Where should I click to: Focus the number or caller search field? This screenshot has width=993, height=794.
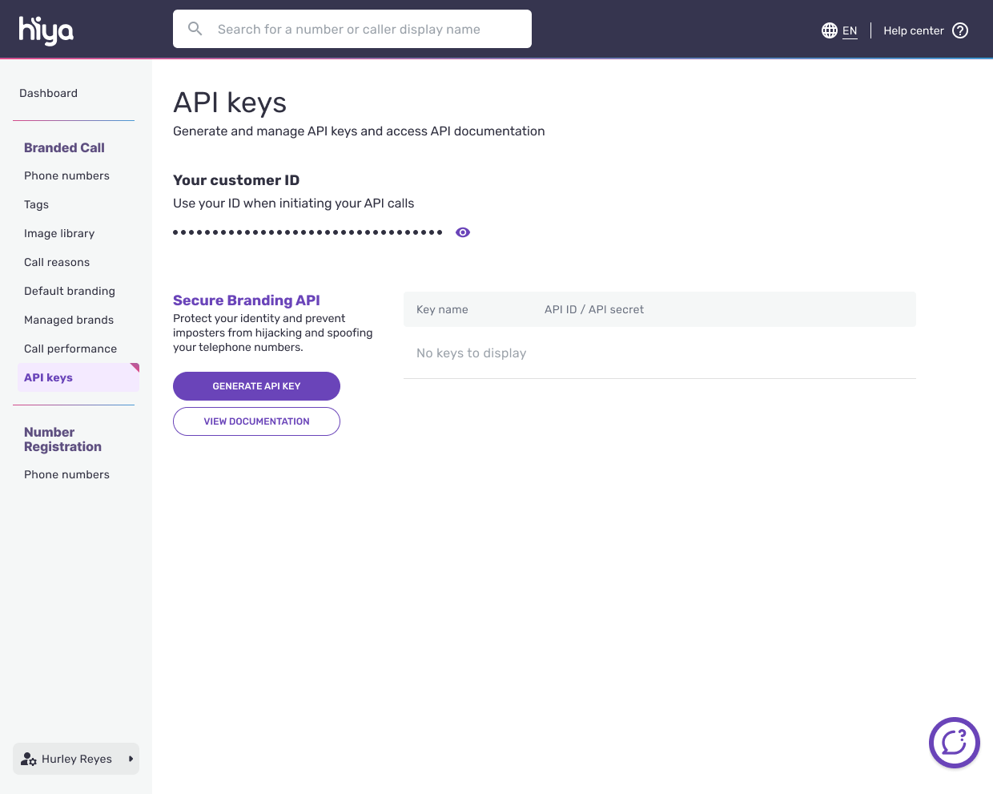pos(360,29)
